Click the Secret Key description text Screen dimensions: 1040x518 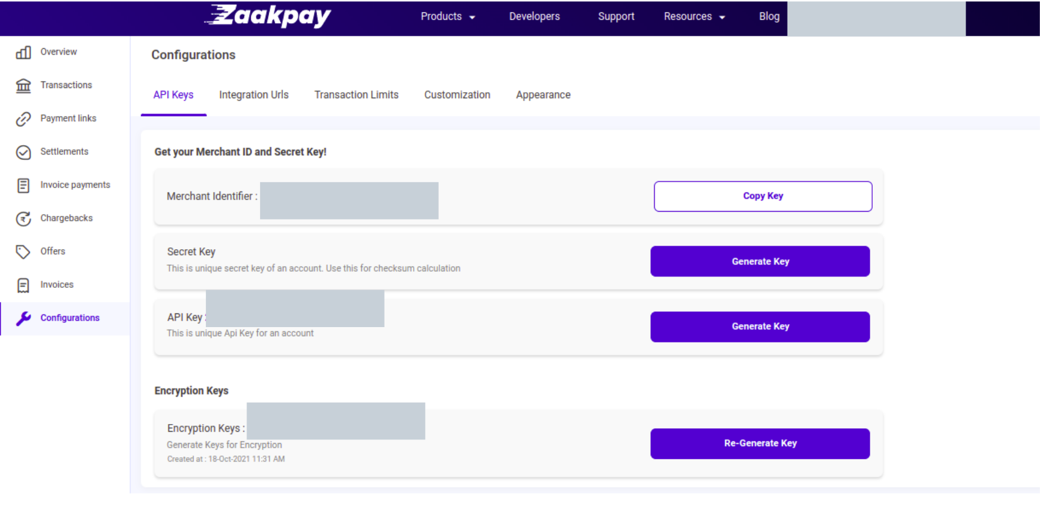tap(313, 269)
